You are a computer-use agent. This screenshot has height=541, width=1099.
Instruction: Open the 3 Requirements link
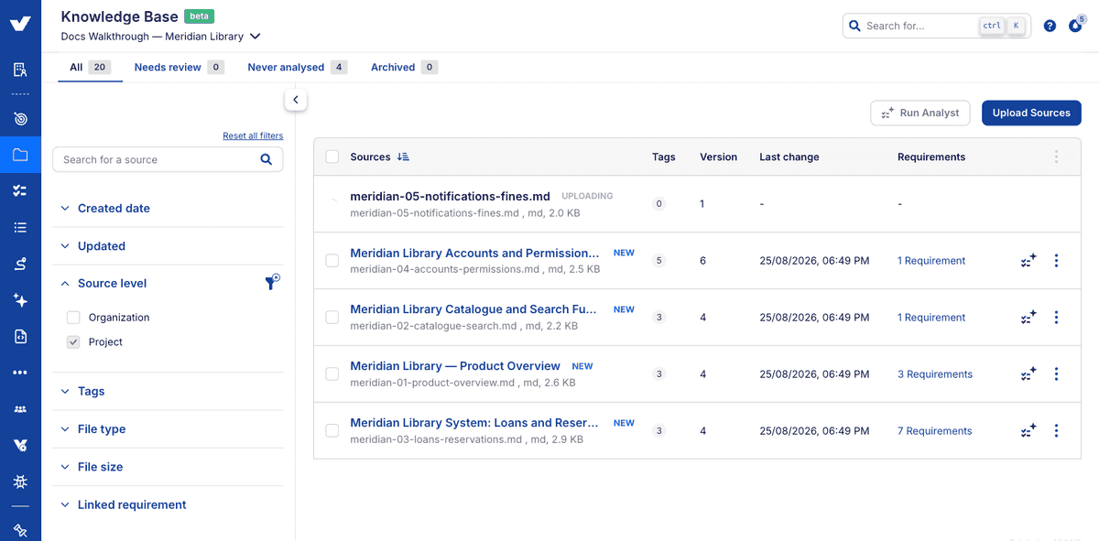pos(934,374)
